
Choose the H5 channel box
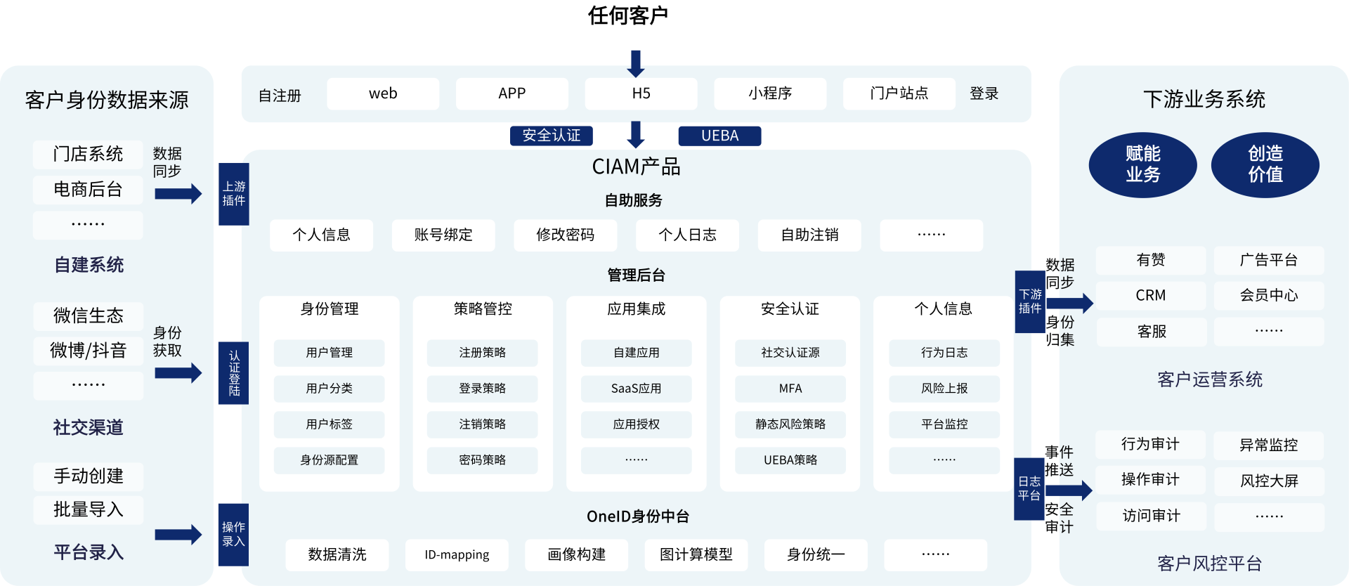[x=641, y=93]
